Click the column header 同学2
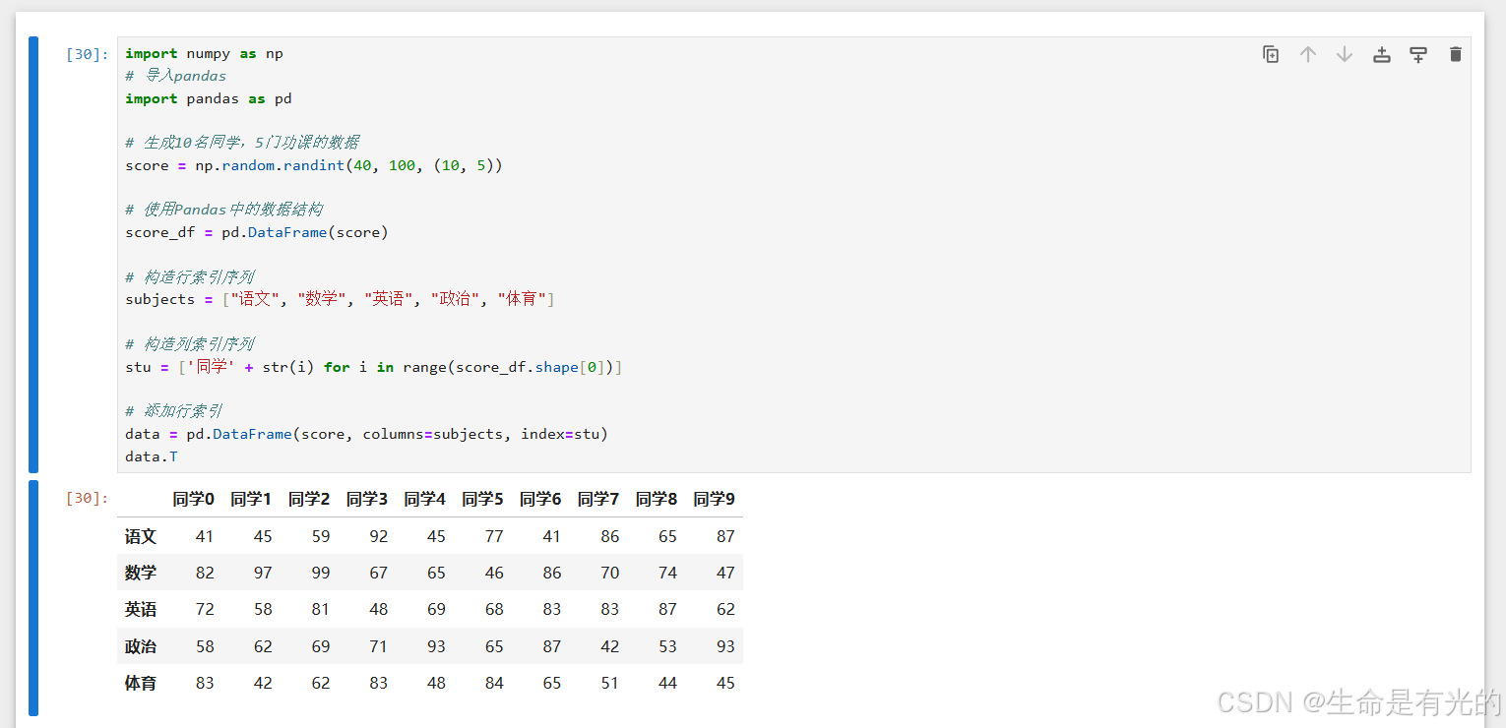 pos(309,499)
